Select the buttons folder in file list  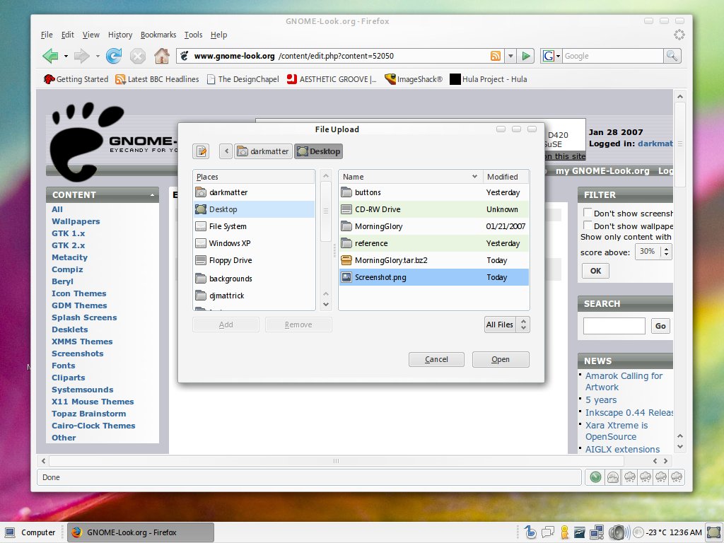coord(434,192)
